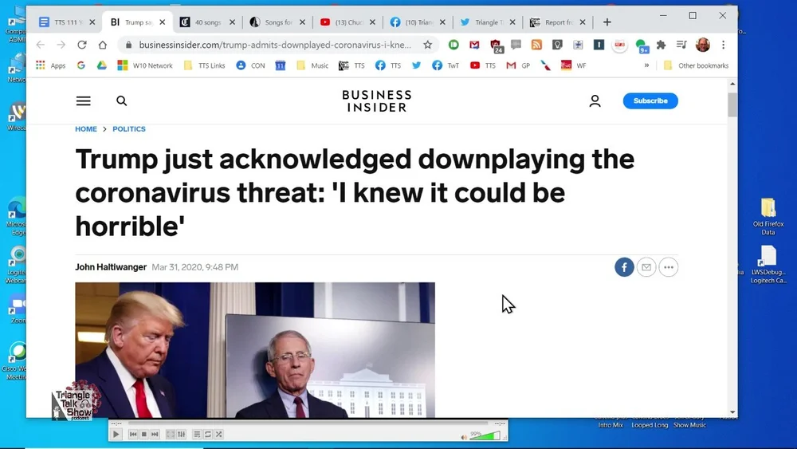Open extended settings in media player
This screenshot has width=797, height=449.
182,435
